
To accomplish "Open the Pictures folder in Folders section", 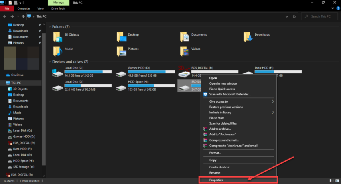I will tap(121, 51).
